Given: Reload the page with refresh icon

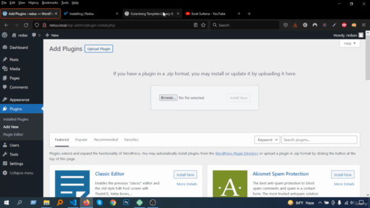Looking at the screenshot, I should (x=26, y=25).
